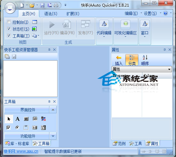
Task: Switch to the 主页(H) ribbon tab
Action: (x=28, y=14)
